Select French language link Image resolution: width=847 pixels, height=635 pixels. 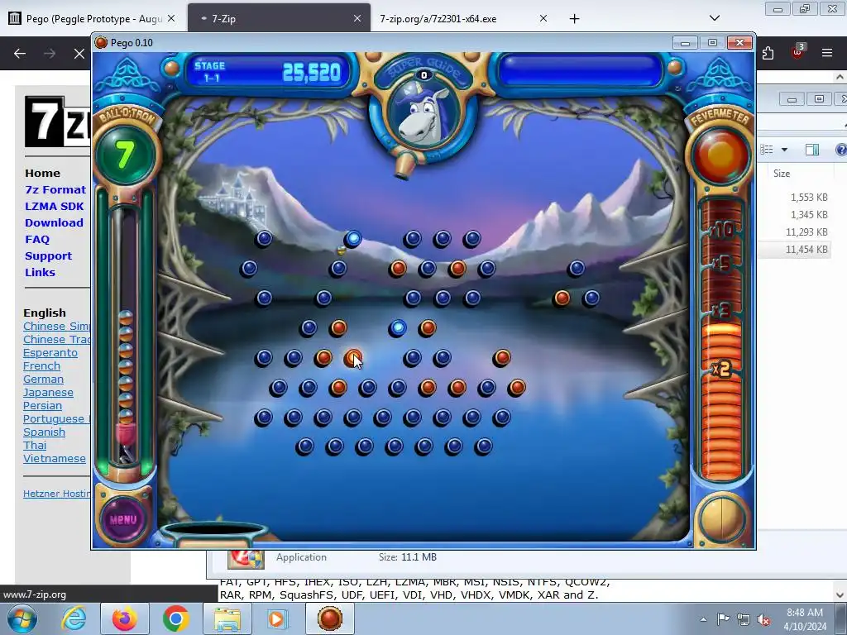coord(41,366)
